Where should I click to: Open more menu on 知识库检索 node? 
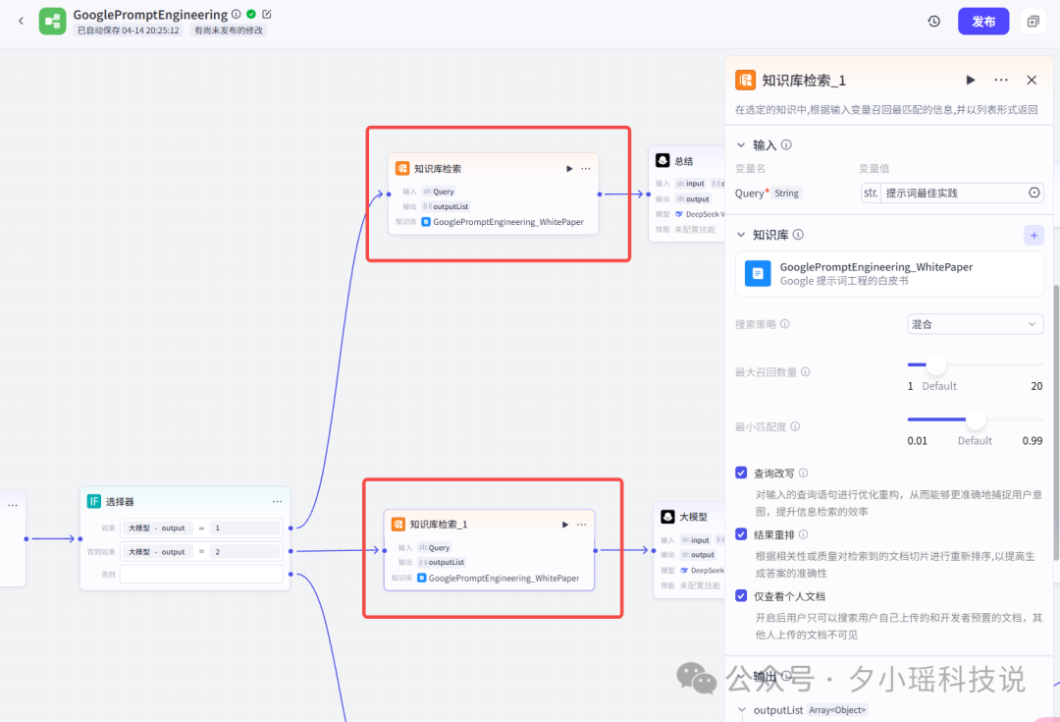point(585,169)
